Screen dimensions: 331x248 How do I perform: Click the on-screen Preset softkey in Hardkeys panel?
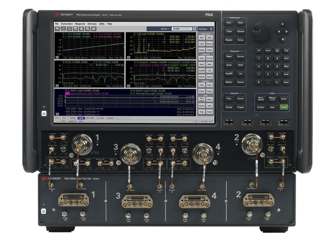[x=210, y=112]
